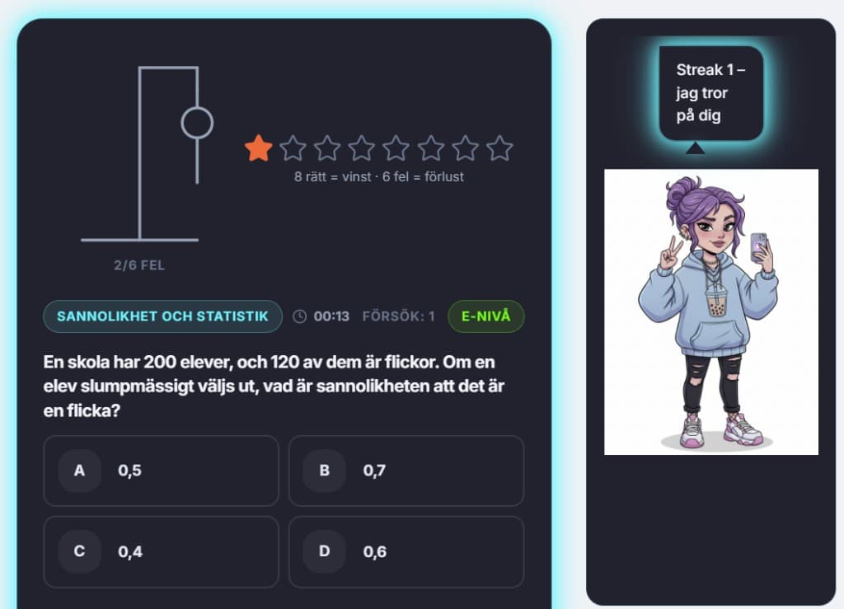Click the letter A badge

(x=79, y=471)
